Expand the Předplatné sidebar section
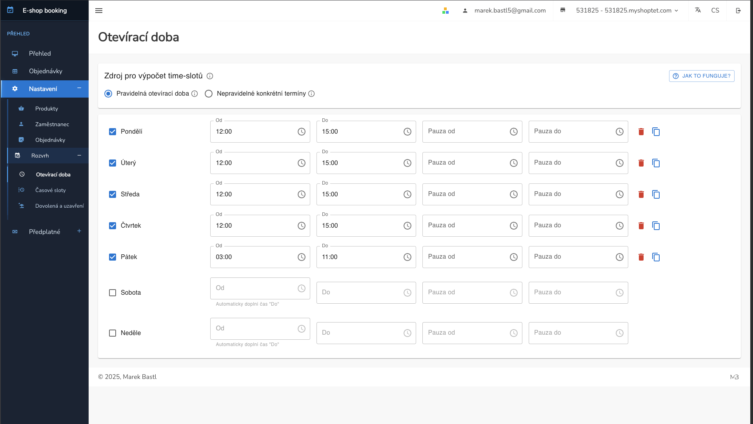753x424 pixels. click(79, 231)
